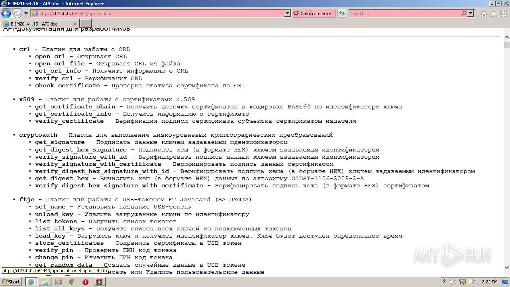Open the get_digest_hex_signature link
The height and width of the screenshot is (287, 510).
coord(81,150)
